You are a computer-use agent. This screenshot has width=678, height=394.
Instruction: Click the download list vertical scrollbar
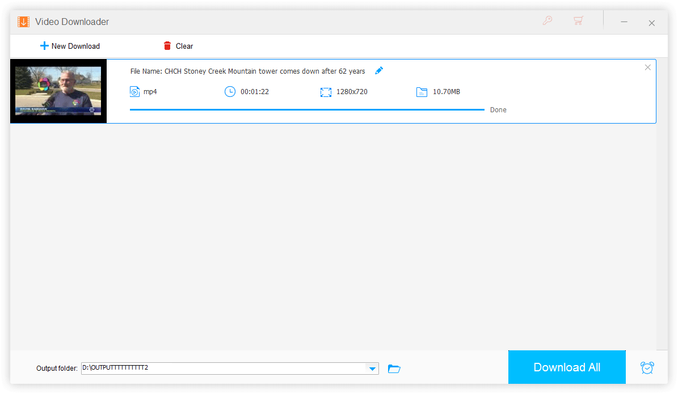(x=662, y=204)
